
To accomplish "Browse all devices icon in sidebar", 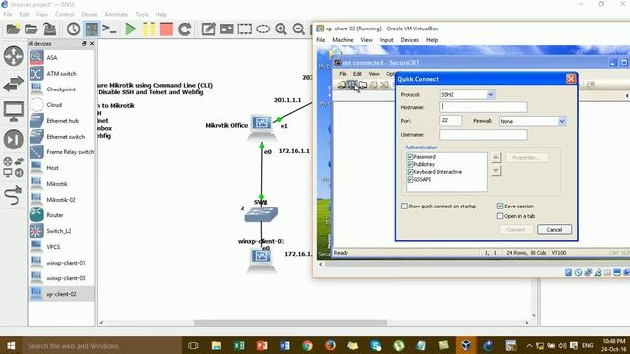I will pos(13,167).
